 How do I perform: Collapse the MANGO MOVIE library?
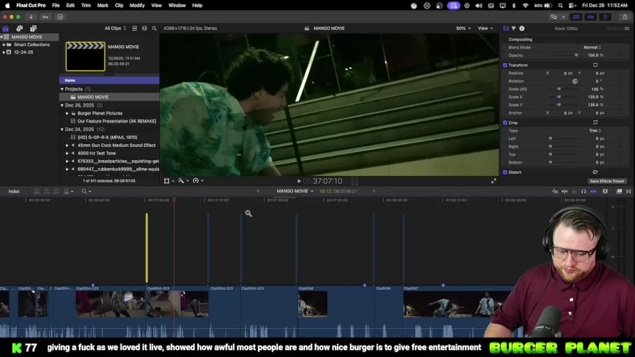click(x=2, y=37)
